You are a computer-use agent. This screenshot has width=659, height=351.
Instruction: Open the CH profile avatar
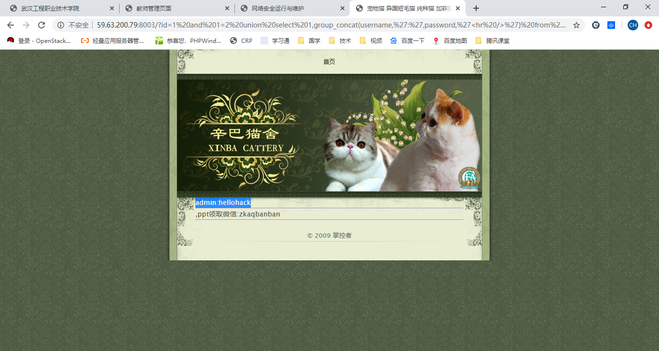click(633, 25)
